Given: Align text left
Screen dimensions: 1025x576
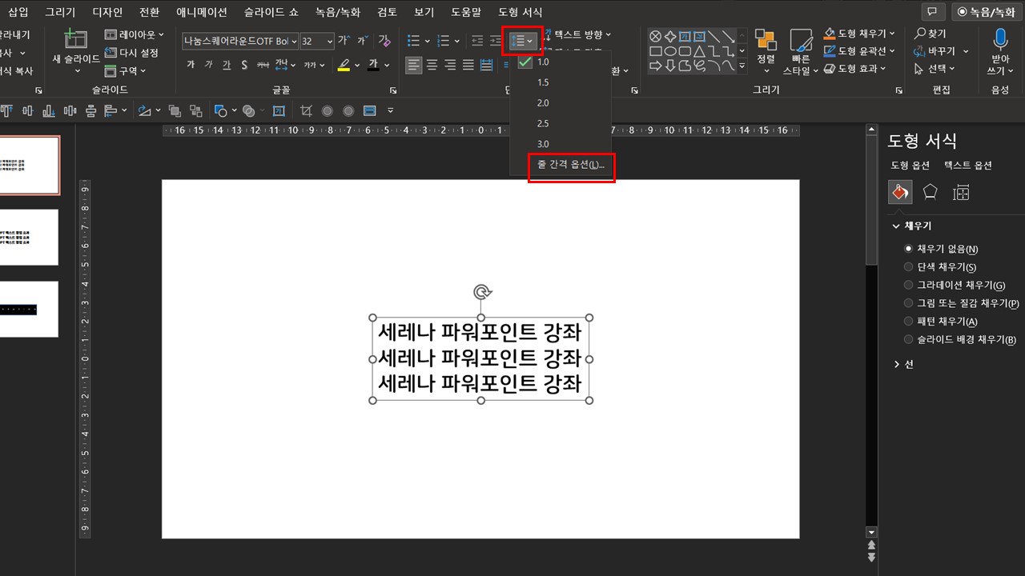Looking at the screenshot, I should coord(413,65).
